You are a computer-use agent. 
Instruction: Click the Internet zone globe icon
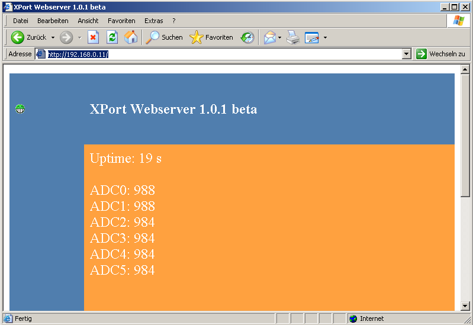(353, 318)
